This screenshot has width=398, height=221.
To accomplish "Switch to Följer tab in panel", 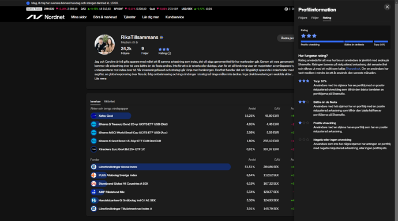I will (x=315, y=18).
